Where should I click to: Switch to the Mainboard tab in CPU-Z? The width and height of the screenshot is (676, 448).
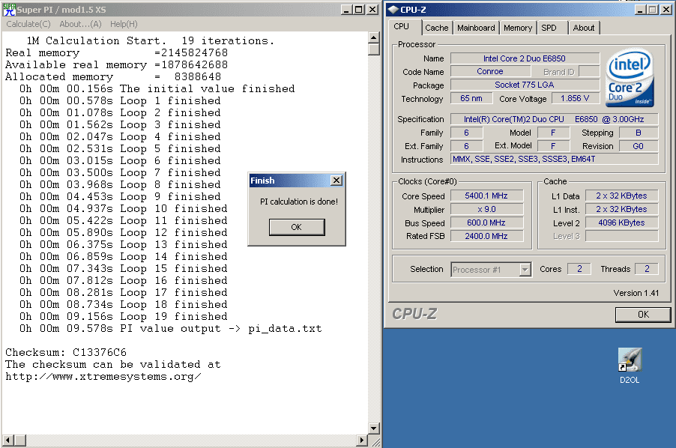tap(476, 28)
